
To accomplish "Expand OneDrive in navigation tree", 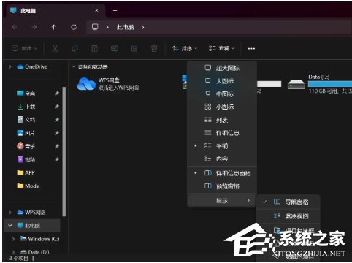I will click(x=10, y=66).
